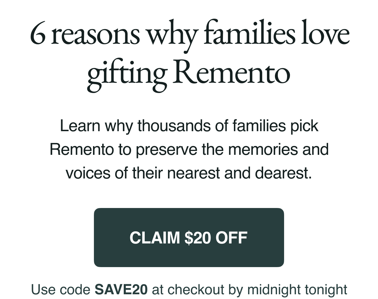Viewport: 378px width, 299px height.
Task: Click the word "memories" in the description
Action: (x=263, y=149)
